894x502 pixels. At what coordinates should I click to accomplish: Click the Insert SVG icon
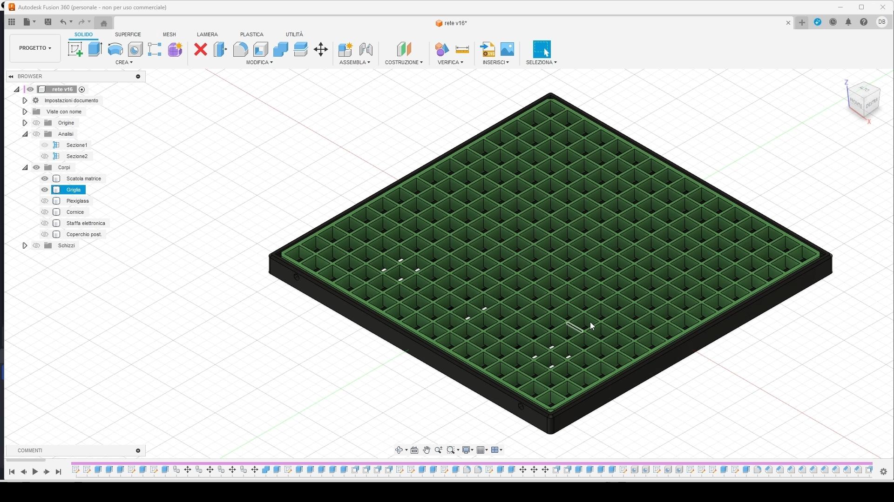pyautogui.click(x=488, y=49)
